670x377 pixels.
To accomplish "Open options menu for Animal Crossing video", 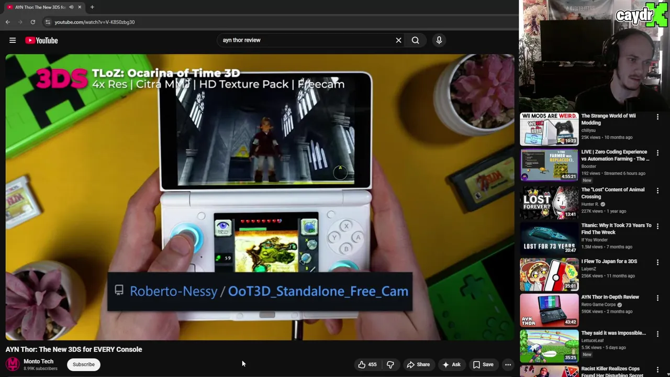I will pyautogui.click(x=657, y=191).
